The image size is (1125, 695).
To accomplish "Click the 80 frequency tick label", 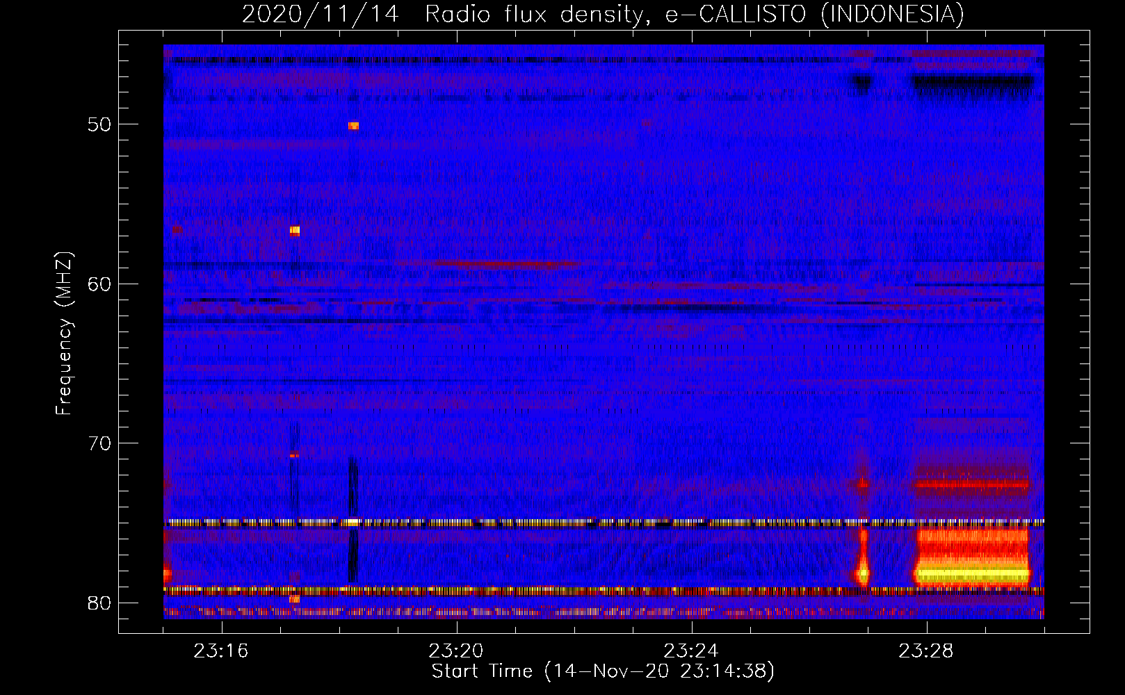I will [99, 603].
